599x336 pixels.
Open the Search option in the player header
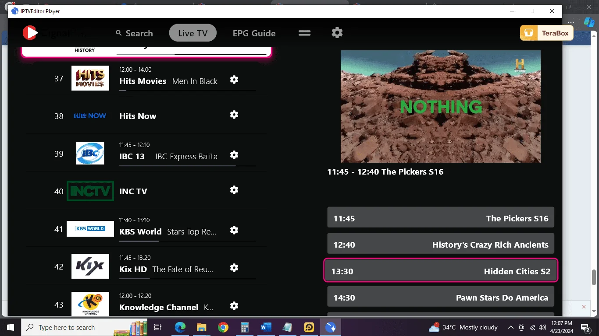click(x=134, y=33)
